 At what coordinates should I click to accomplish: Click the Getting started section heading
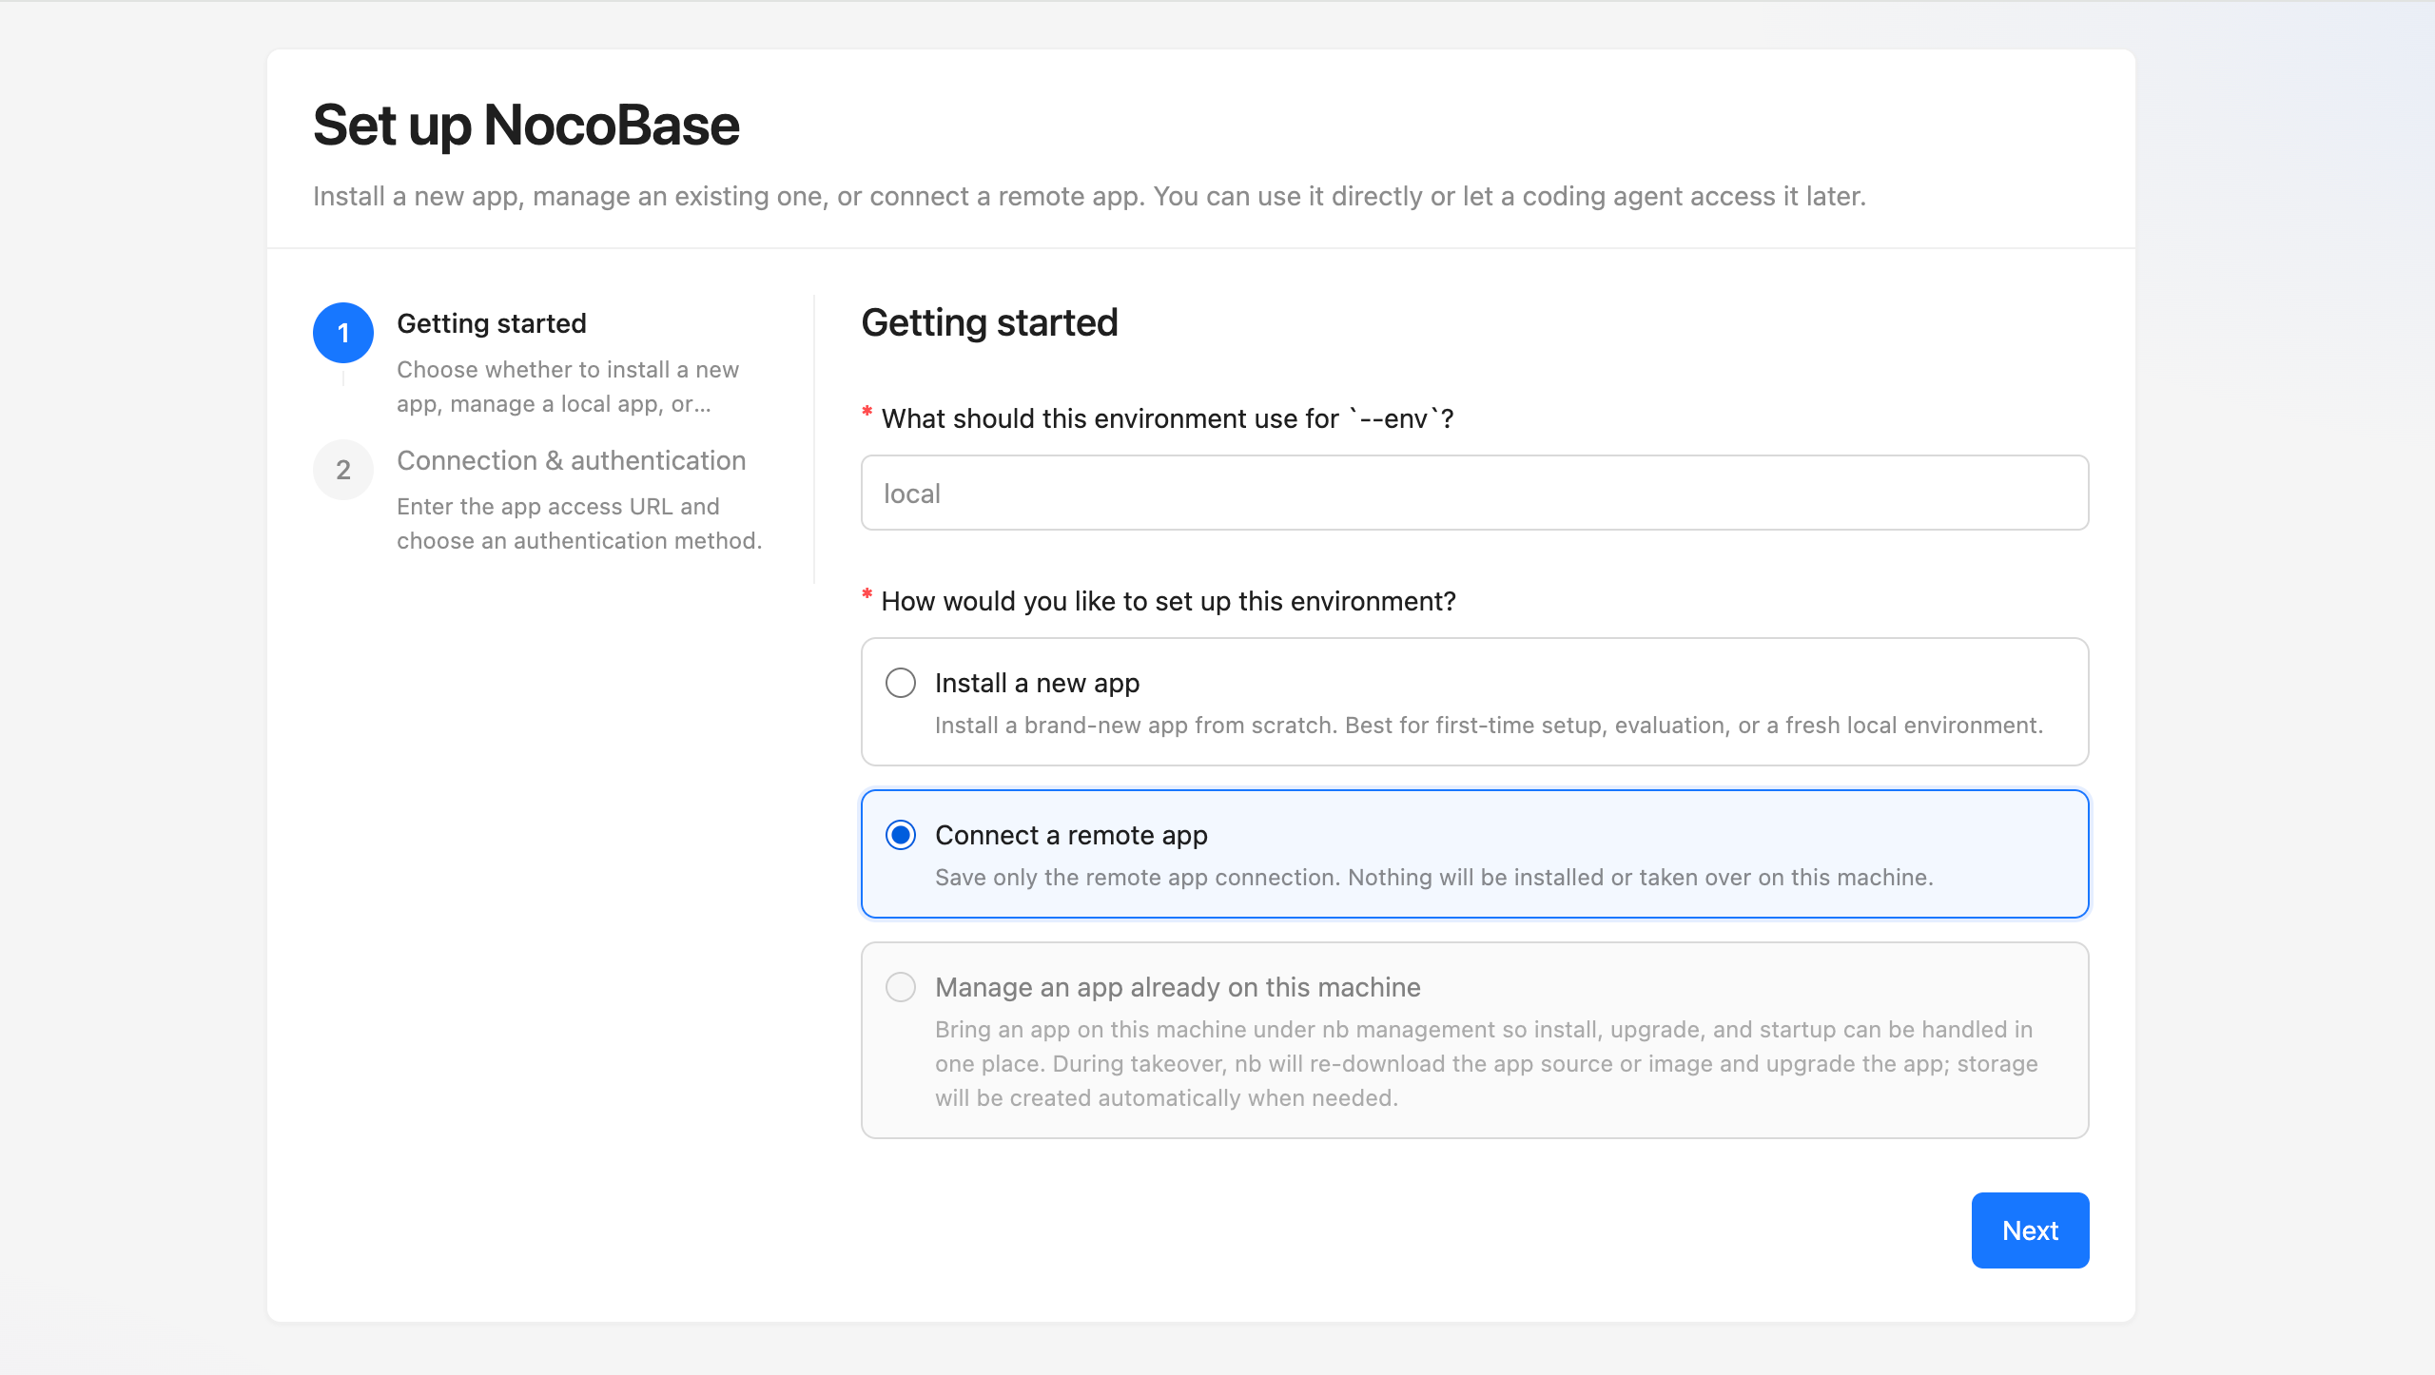pyautogui.click(x=989, y=322)
